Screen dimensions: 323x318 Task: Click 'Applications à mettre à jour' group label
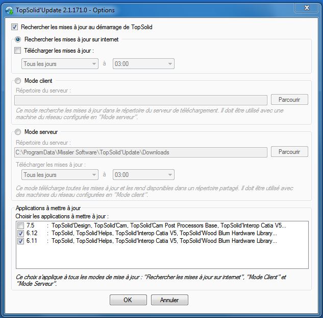pos(48,208)
